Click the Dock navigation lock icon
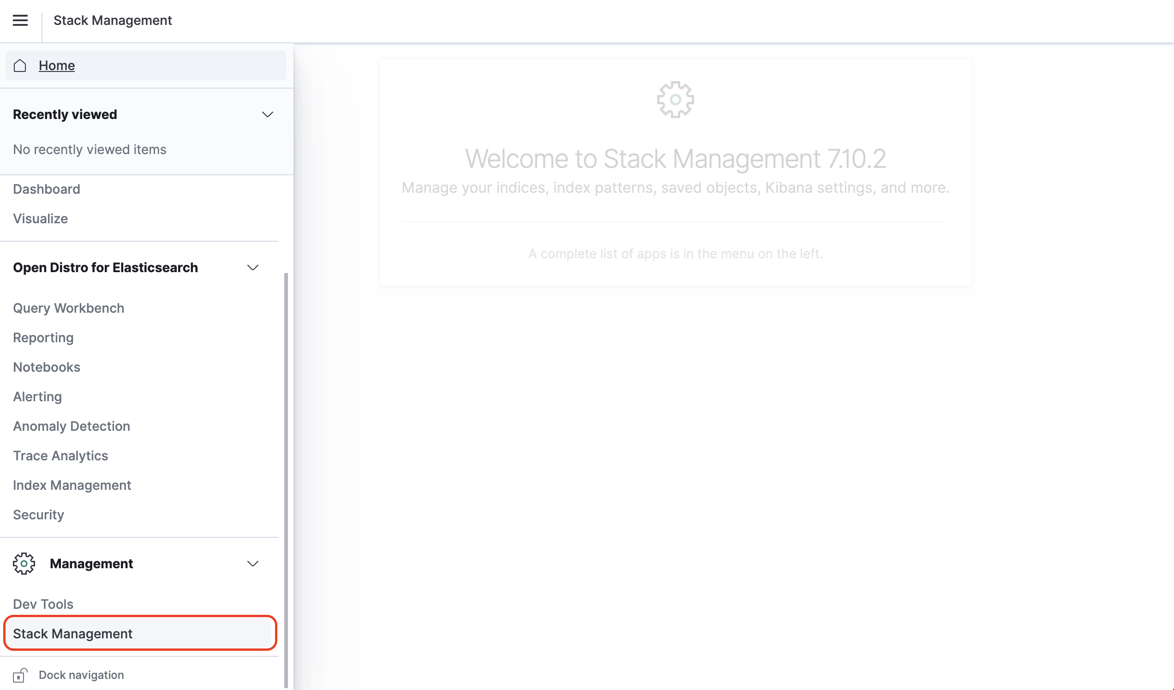This screenshot has height=690, width=1174. coord(20,675)
